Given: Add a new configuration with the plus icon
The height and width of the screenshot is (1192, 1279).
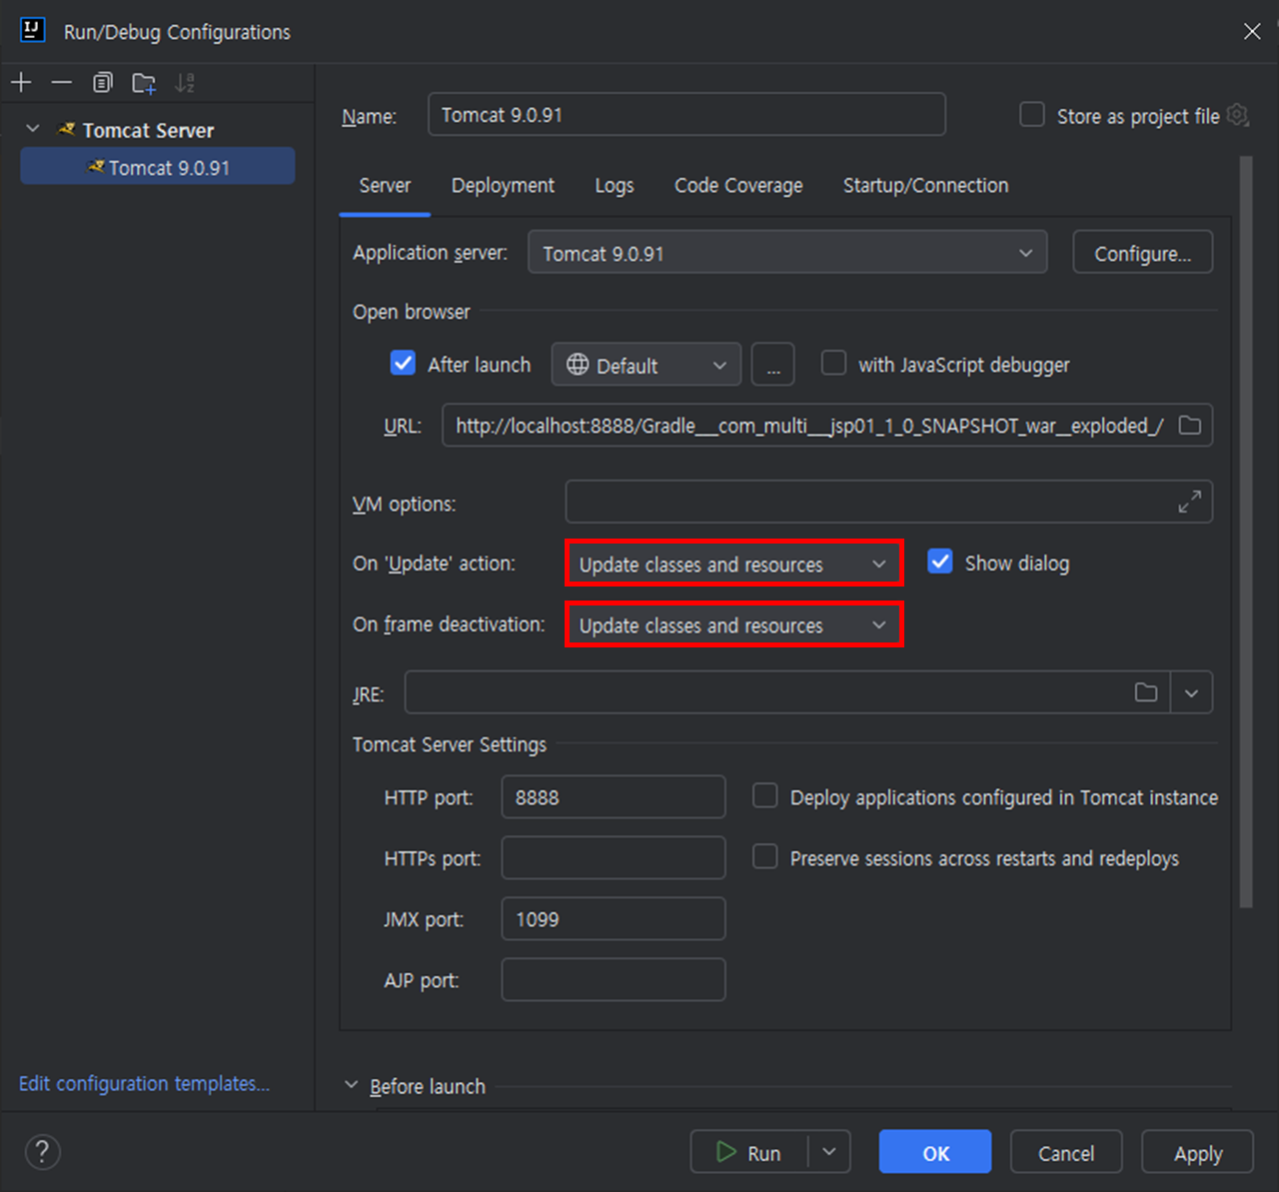Looking at the screenshot, I should point(21,83).
